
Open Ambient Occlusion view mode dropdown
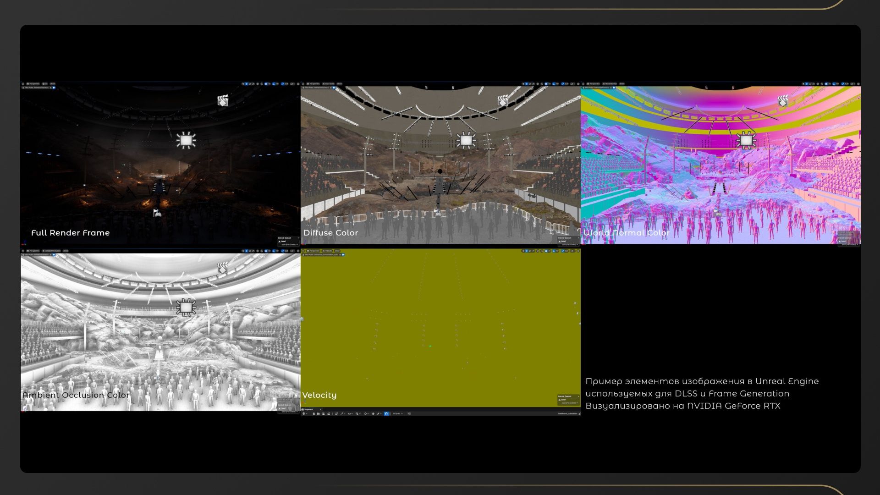click(x=51, y=251)
